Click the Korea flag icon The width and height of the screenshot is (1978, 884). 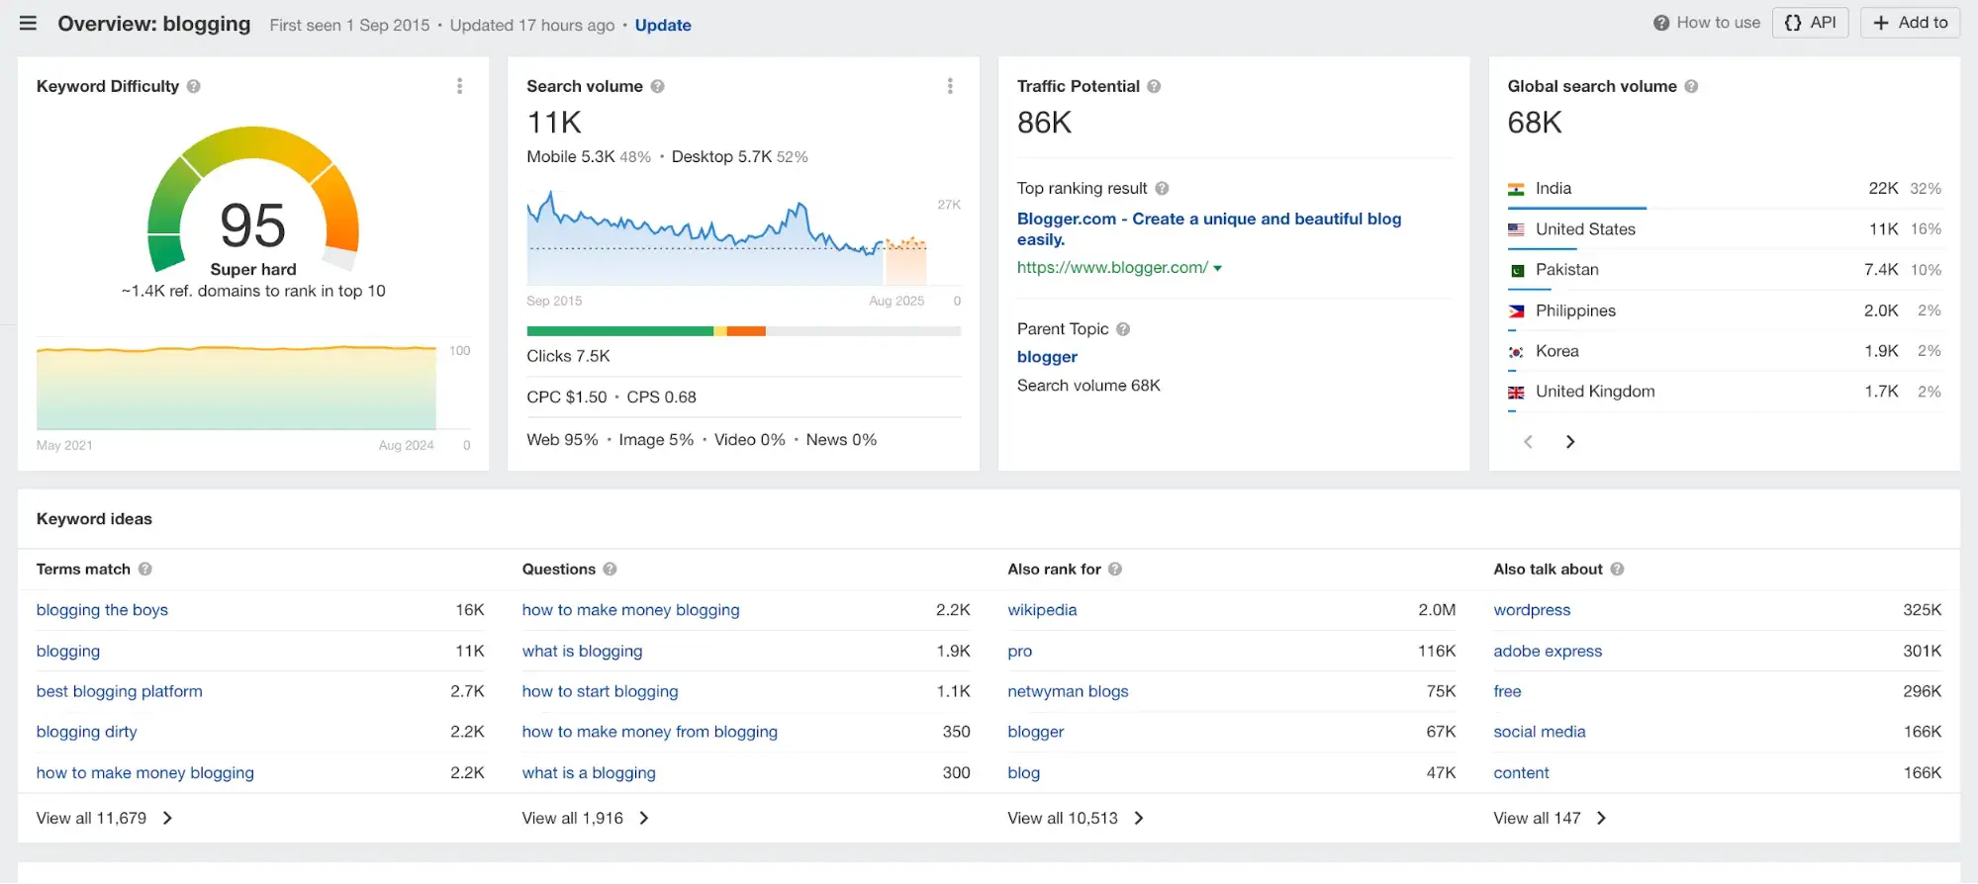coord(1516,351)
